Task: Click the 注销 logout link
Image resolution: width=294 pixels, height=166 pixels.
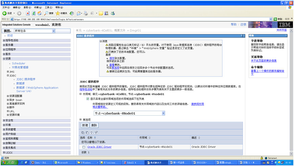Action: (243, 25)
